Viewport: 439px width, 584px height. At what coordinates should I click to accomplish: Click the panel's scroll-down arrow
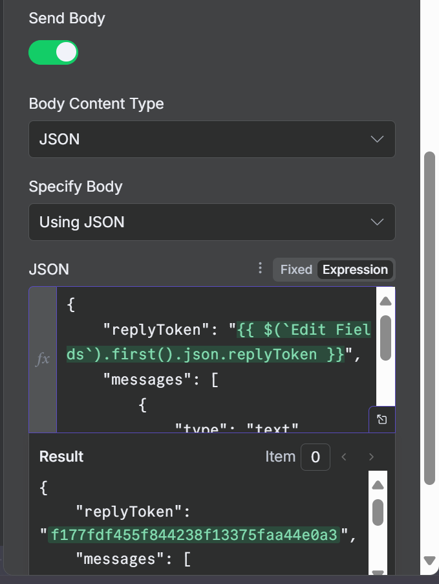click(x=429, y=560)
